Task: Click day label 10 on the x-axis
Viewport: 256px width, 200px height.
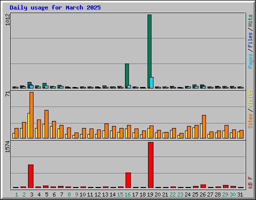Action: pyautogui.click(x=82, y=194)
